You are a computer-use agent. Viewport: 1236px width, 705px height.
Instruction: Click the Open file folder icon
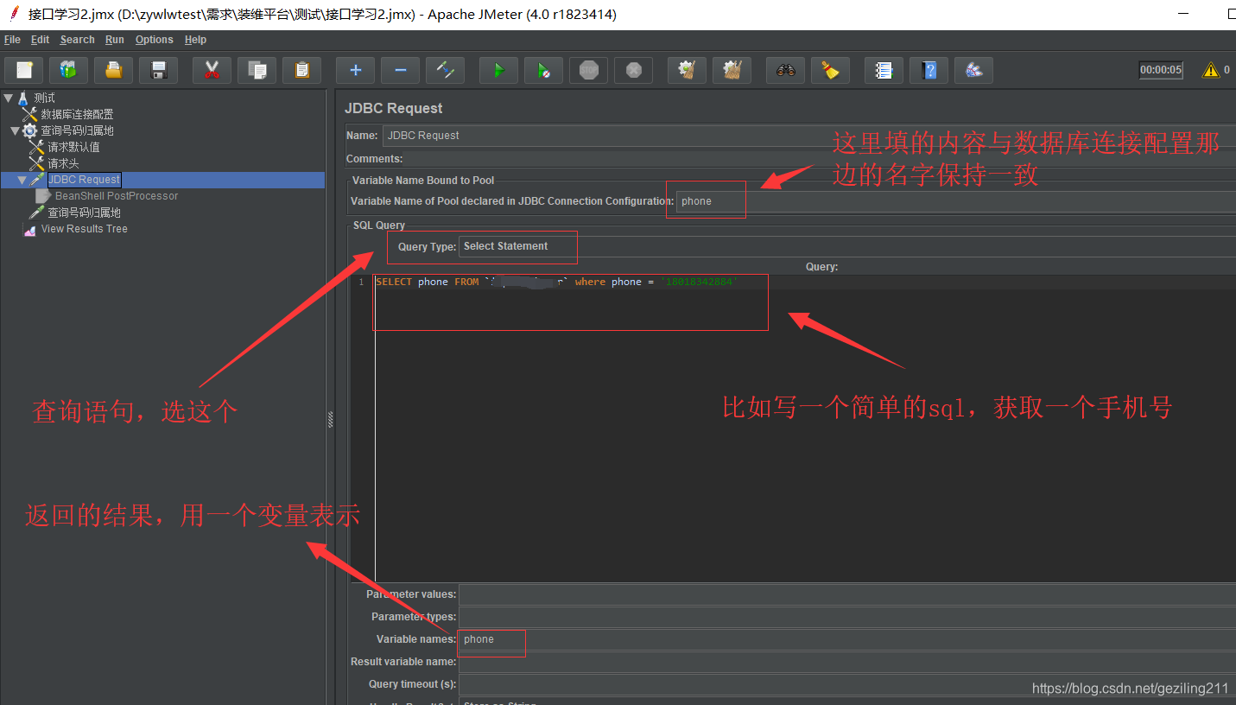(114, 70)
